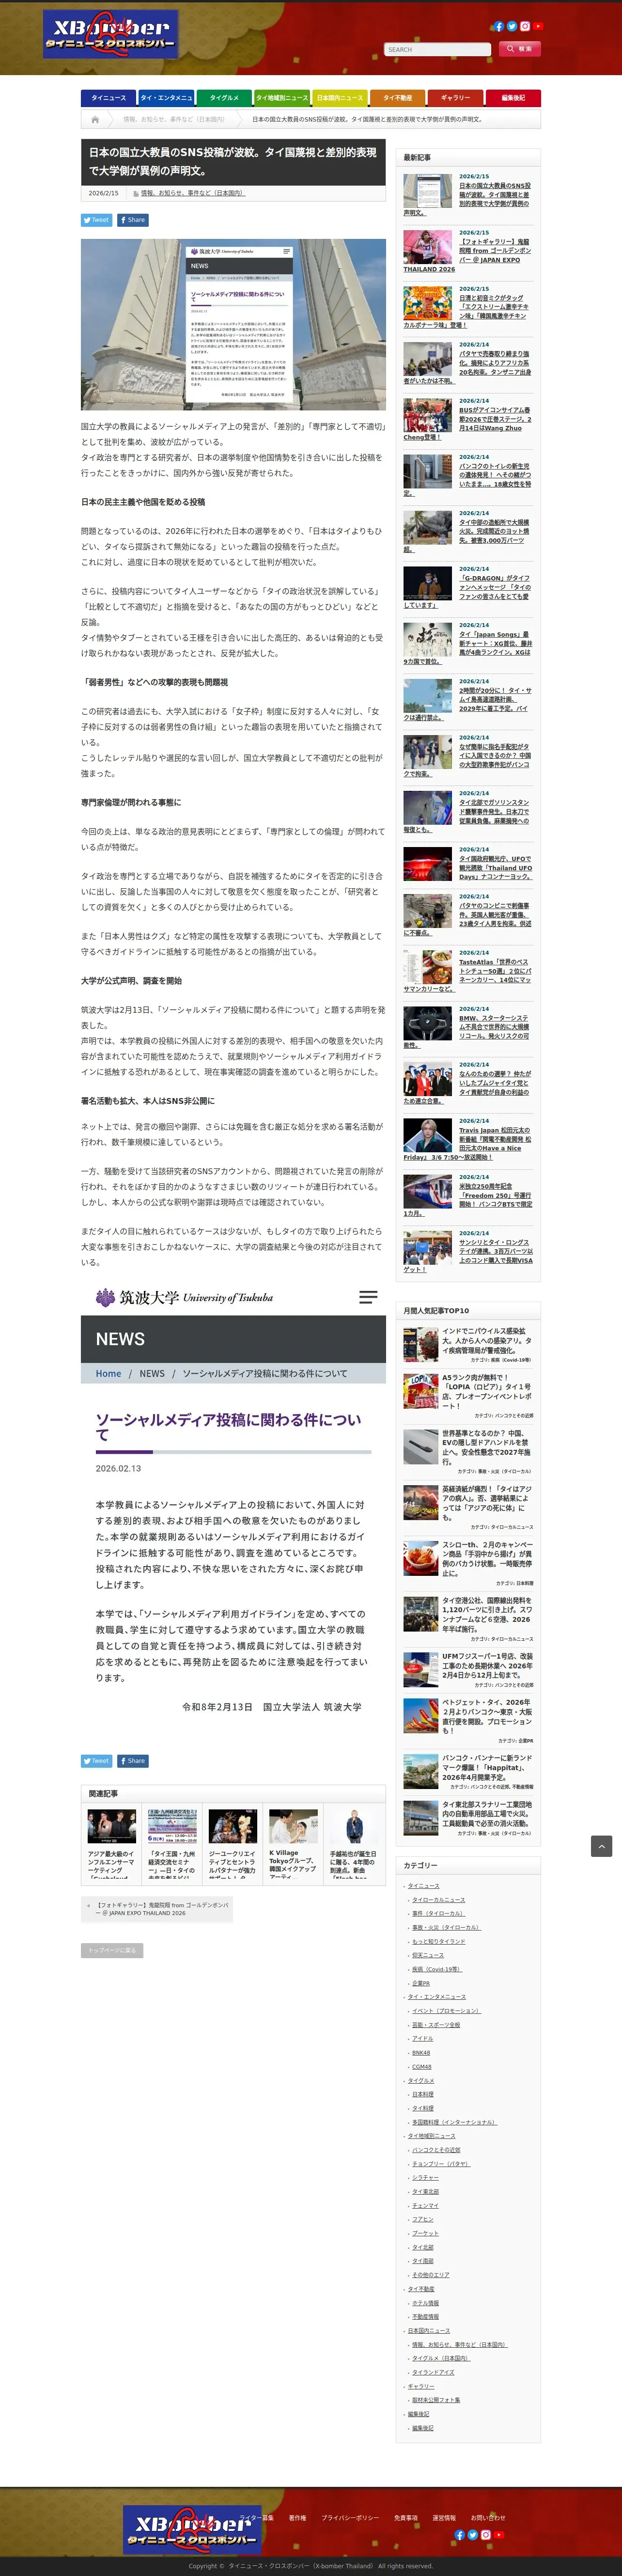Screen dimensions: 622x2576
Task: Click the Tweet button above the article
Action: [x=97, y=220]
